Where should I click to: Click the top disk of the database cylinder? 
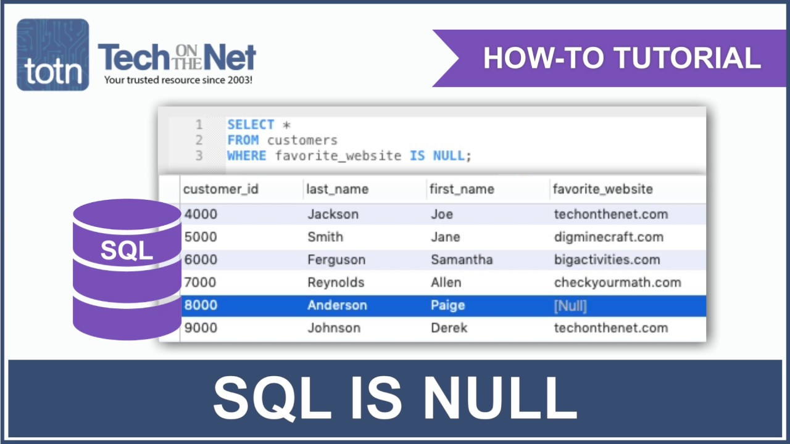pos(127,213)
